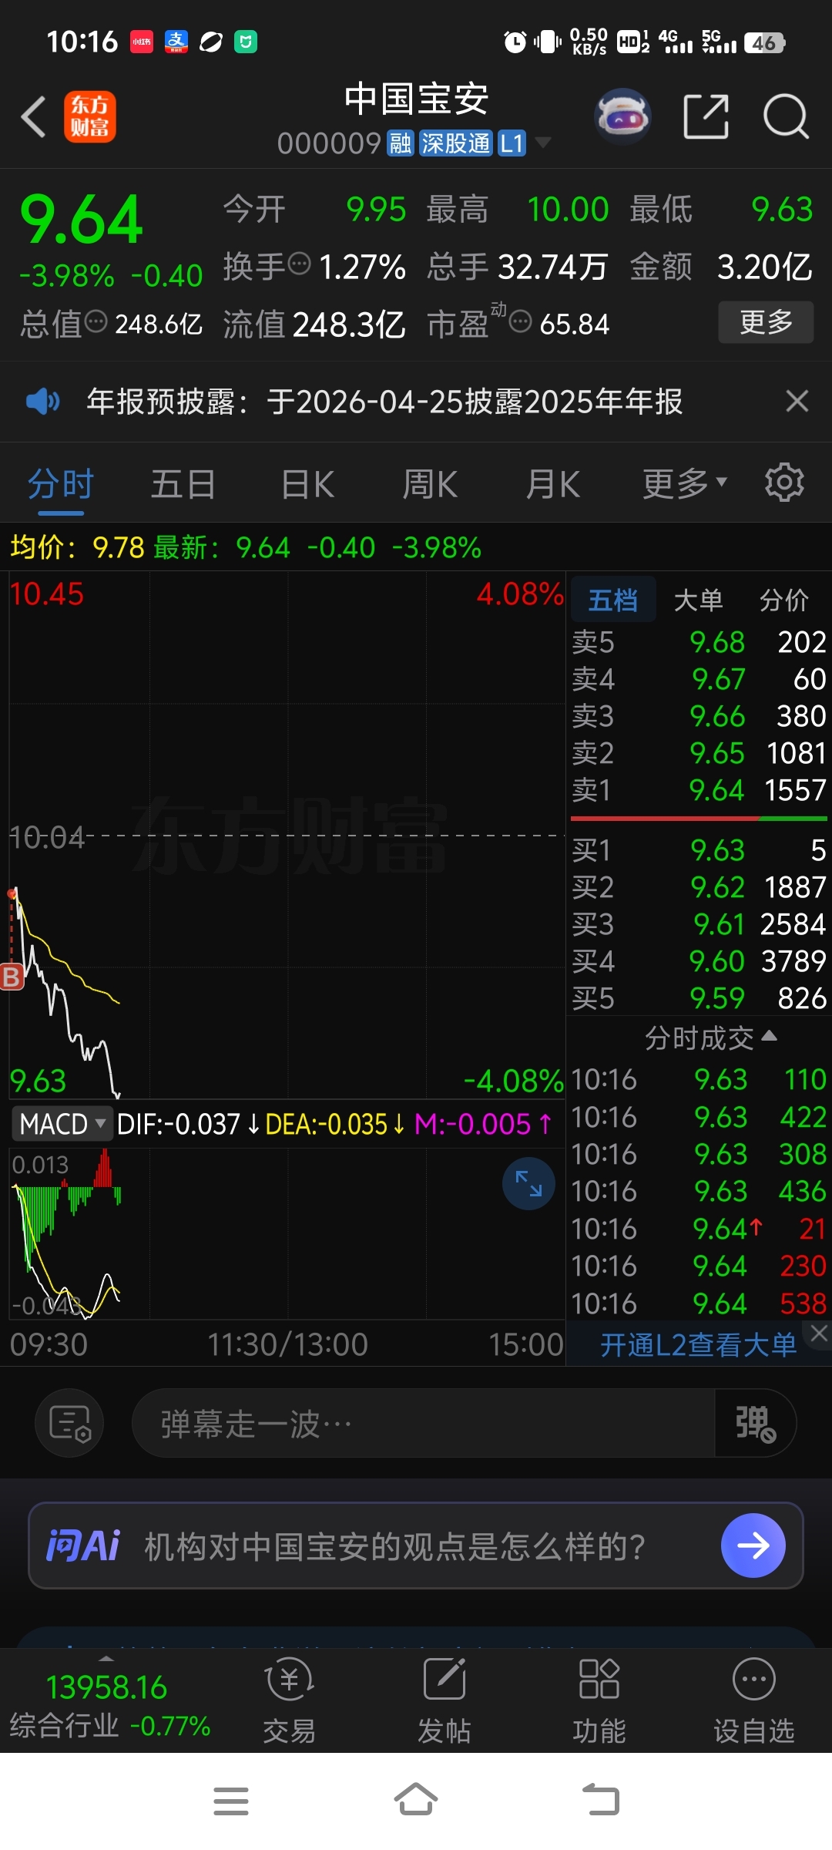The height and width of the screenshot is (1850, 832).
Task: Switch to 周K tab
Action: pos(430,484)
